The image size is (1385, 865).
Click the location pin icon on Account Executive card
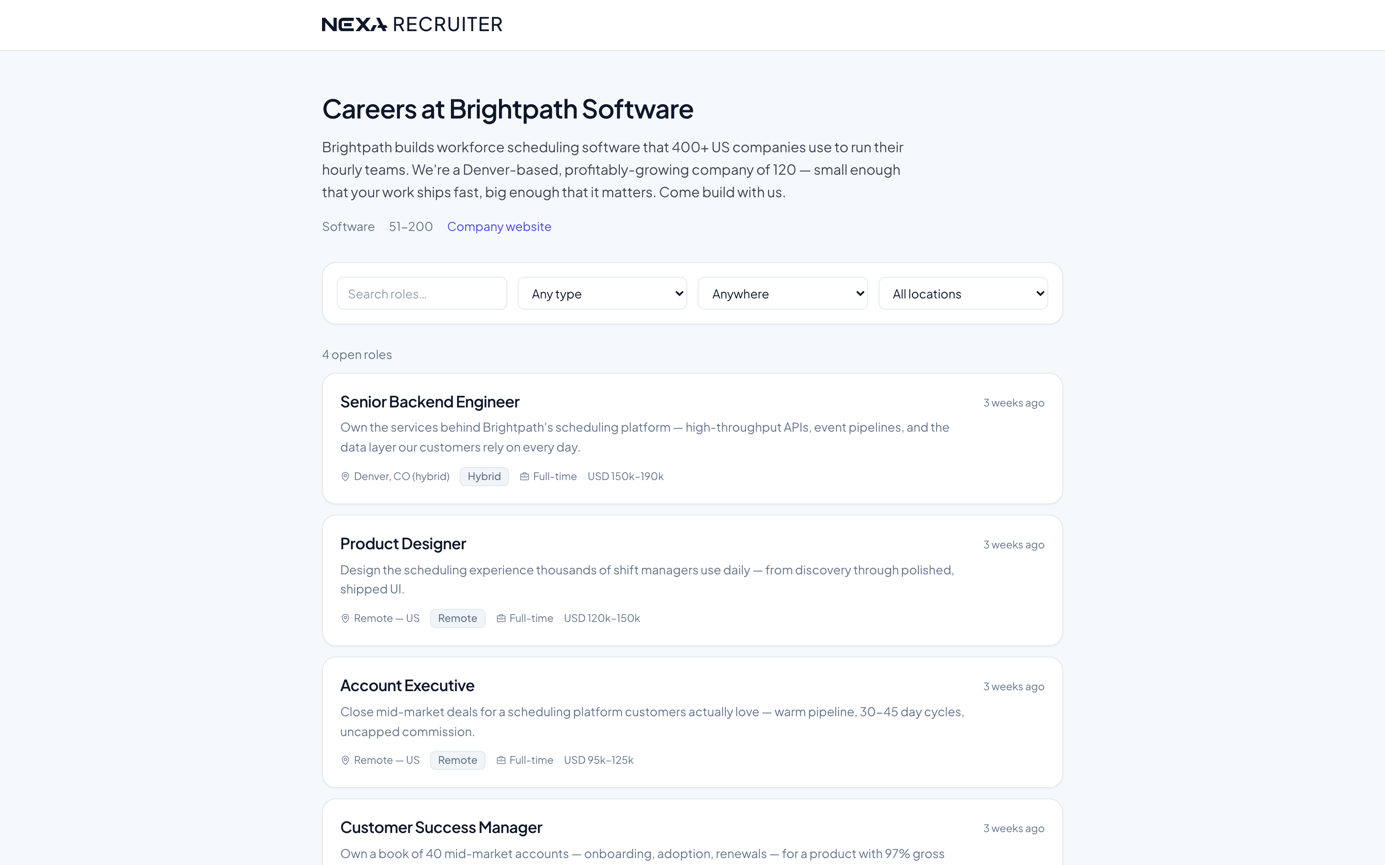tap(345, 760)
